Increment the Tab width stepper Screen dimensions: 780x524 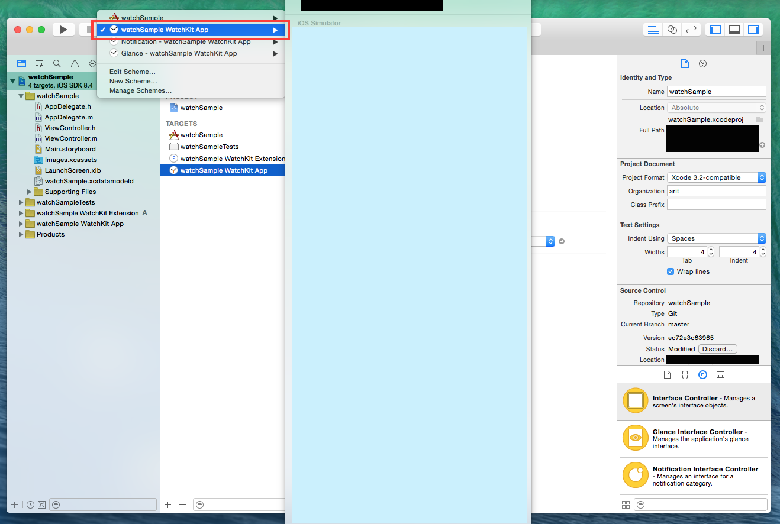pyautogui.click(x=711, y=250)
